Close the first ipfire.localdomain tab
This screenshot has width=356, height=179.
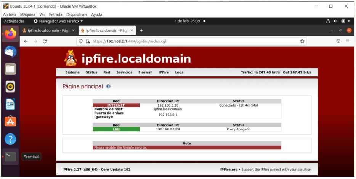click(73, 30)
